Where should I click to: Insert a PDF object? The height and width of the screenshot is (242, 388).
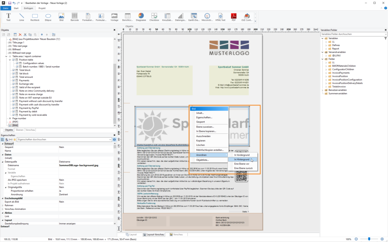point(234,17)
